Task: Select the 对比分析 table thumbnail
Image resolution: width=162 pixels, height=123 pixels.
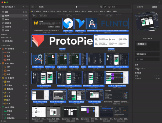Action: [x=111, y=41]
